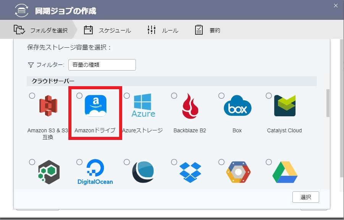Select the Google Cloud Storage hexagon icon
The width and height of the screenshot is (344, 220).
point(237,172)
